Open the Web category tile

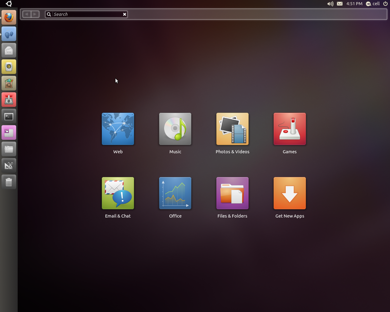(118, 129)
